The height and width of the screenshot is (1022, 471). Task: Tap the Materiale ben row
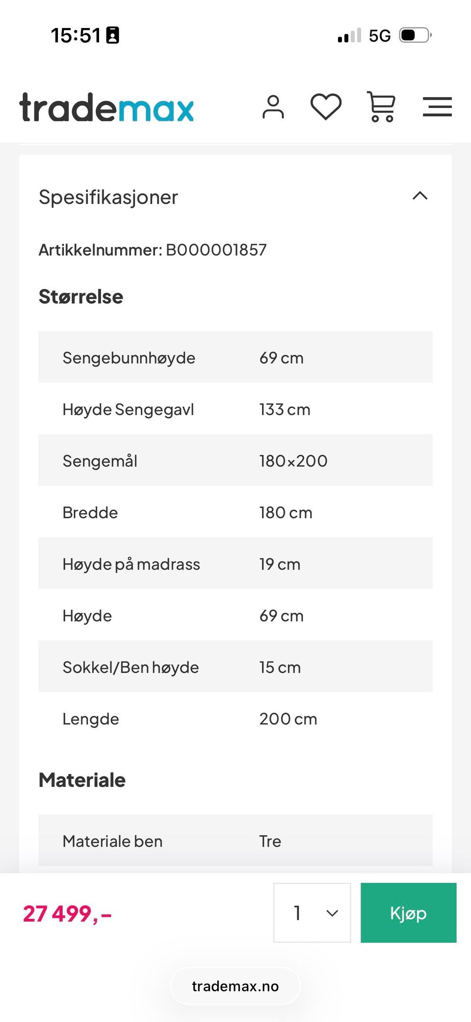click(x=235, y=841)
